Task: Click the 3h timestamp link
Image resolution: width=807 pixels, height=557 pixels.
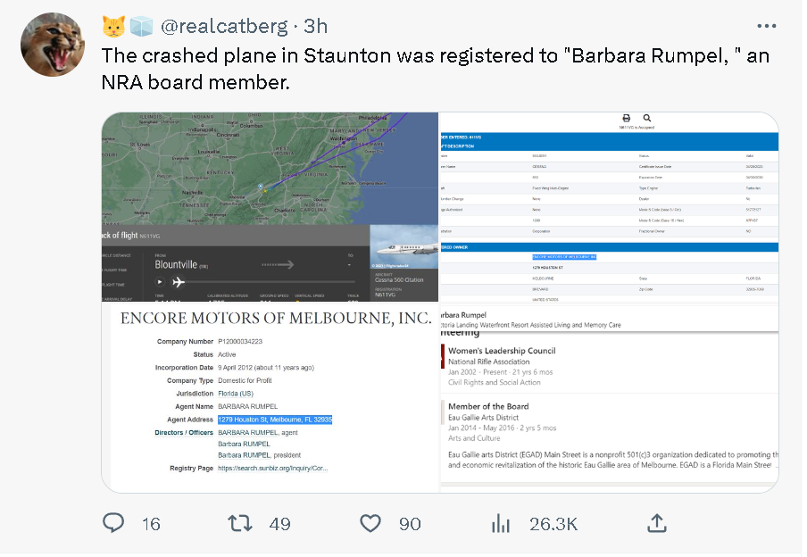Action: click(x=315, y=26)
